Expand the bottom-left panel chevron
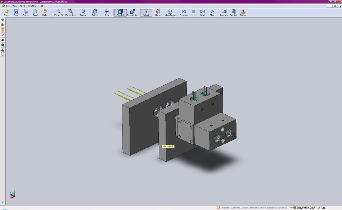This screenshot has height=210, width=342. tap(3, 203)
